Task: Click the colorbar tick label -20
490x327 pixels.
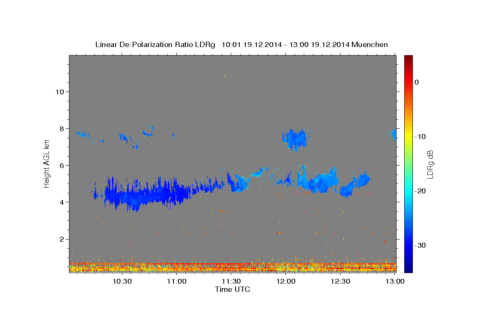Action: pos(420,191)
